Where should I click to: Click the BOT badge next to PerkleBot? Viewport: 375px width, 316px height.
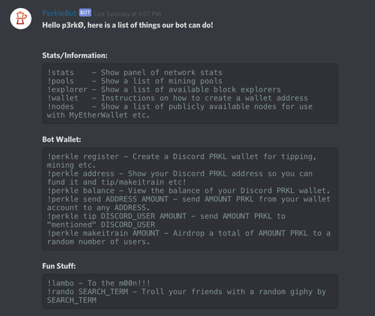(x=85, y=12)
